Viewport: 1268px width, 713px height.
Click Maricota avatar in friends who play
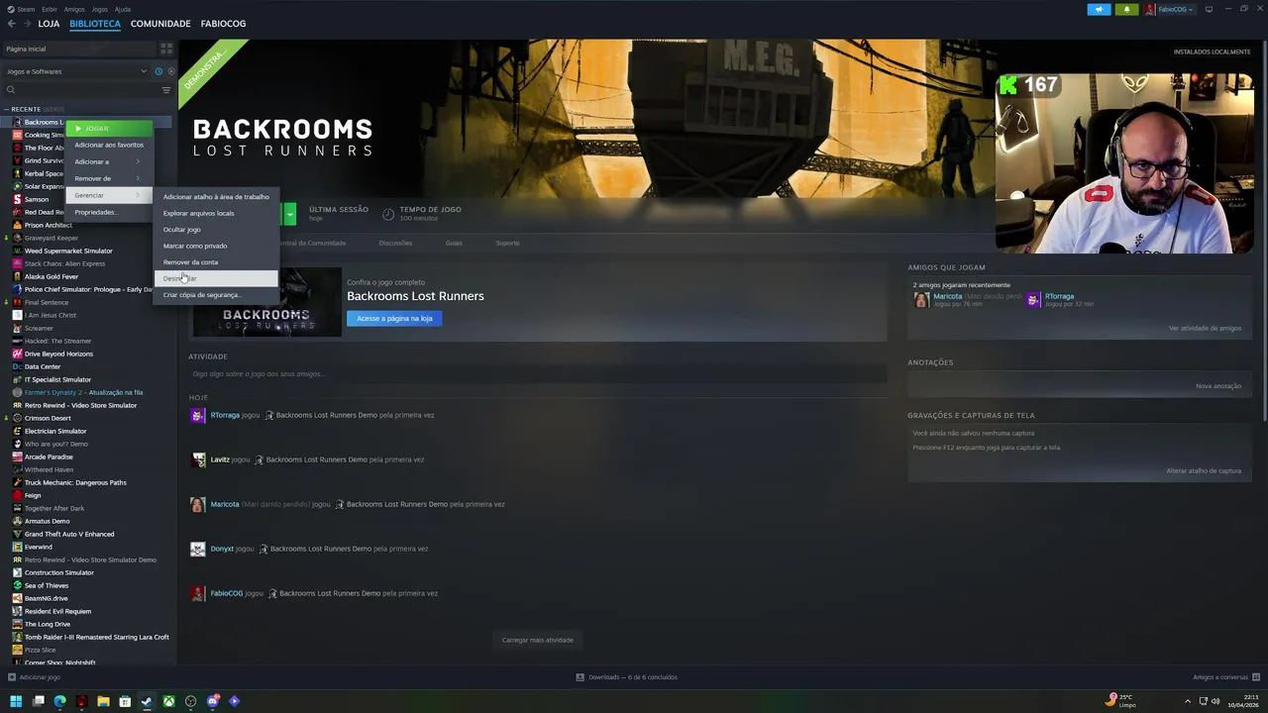click(921, 299)
